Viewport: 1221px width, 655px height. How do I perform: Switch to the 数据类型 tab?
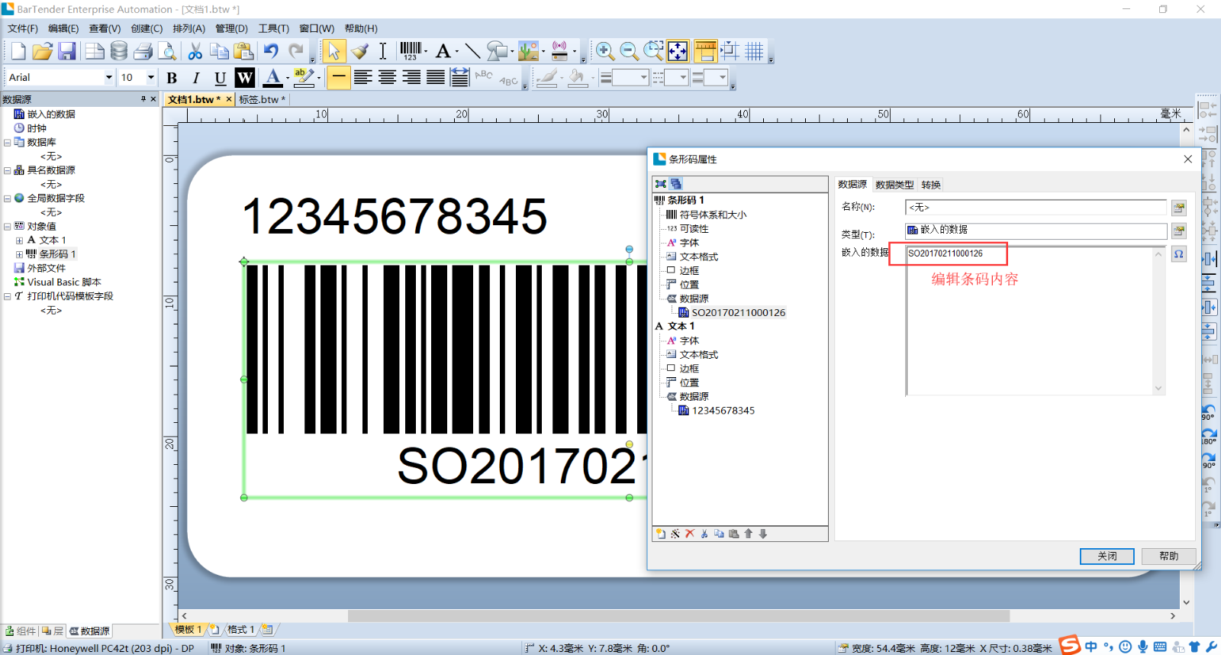tap(894, 185)
